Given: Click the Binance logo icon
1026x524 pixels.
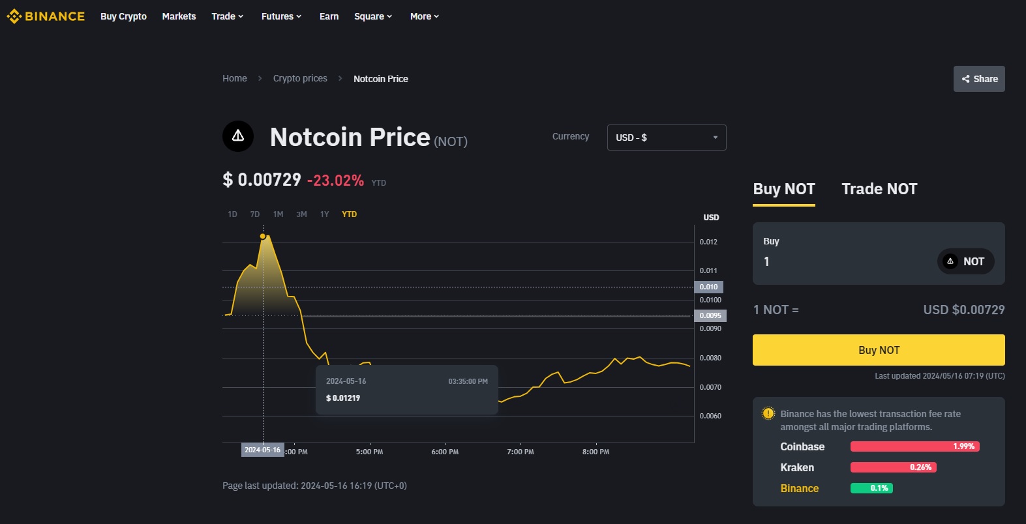Looking at the screenshot, I should click(14, 16).
